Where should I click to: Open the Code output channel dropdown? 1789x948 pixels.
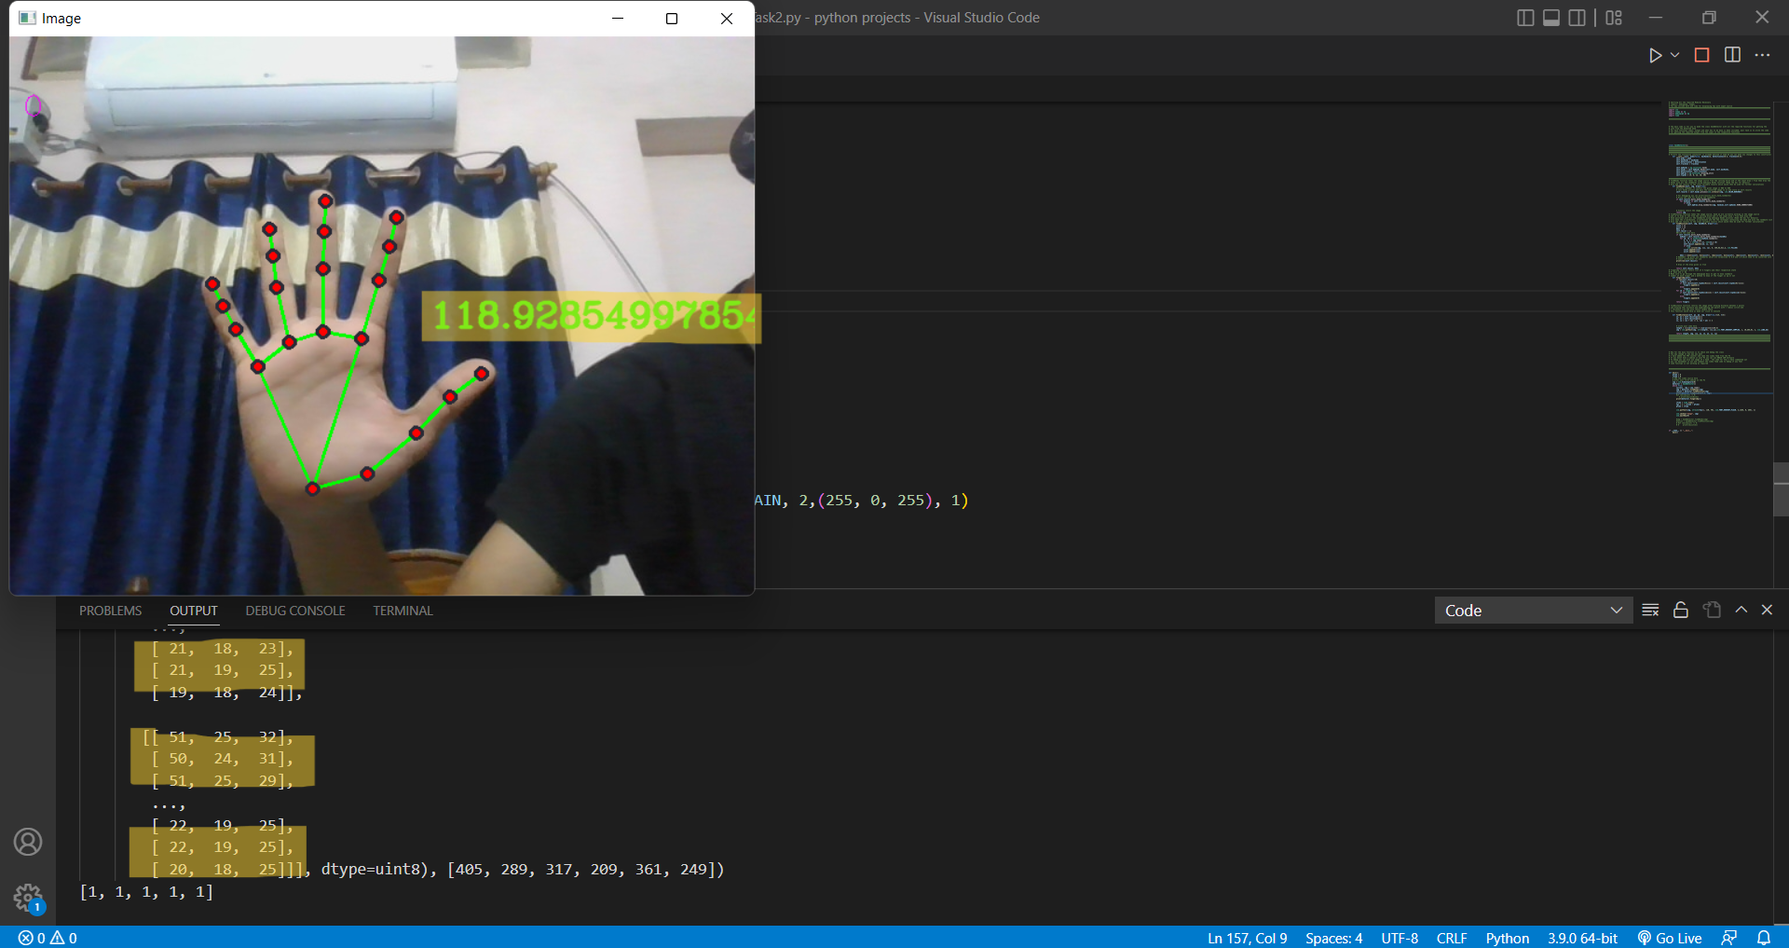[x=1533, y=611]
